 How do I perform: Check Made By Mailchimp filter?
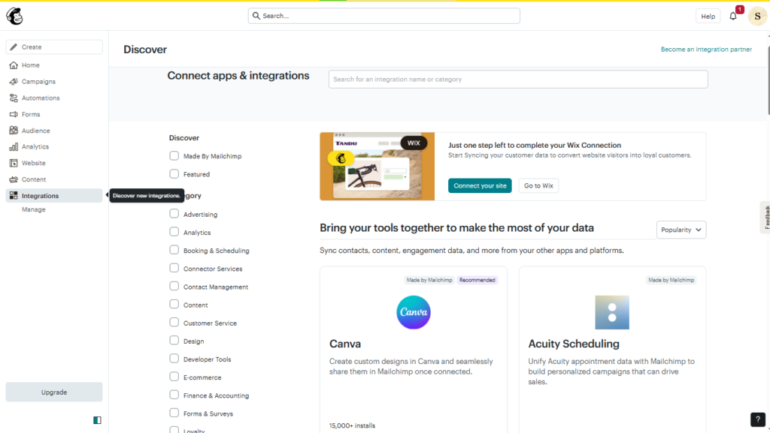tap(174, 156)
